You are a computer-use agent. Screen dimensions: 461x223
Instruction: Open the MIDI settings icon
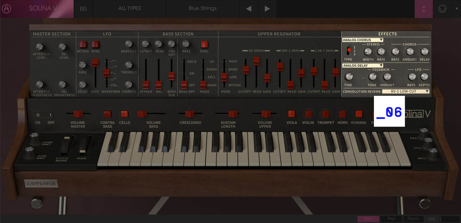pyautogui.click(x=442, y=9)
